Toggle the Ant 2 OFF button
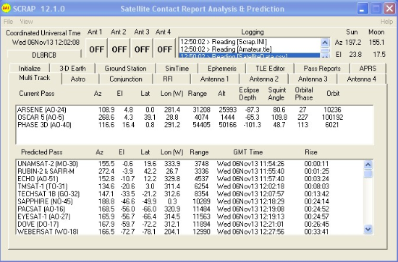This screenshot has height=262, width=398. pyautogui.click(x=119, y=48)
